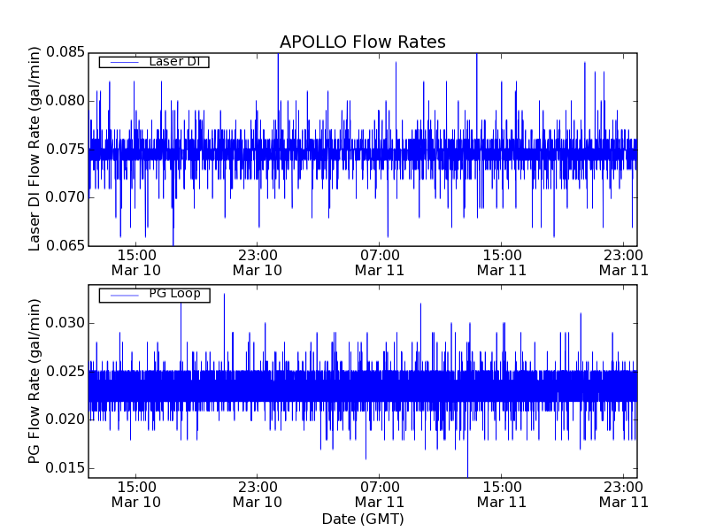Click the APOLLO Flow Rates chart title
Image resolution: width=708 pixels, height=531 pixels.
[x=362, y=42]
